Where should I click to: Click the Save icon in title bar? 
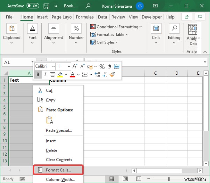tap(46, 6)
